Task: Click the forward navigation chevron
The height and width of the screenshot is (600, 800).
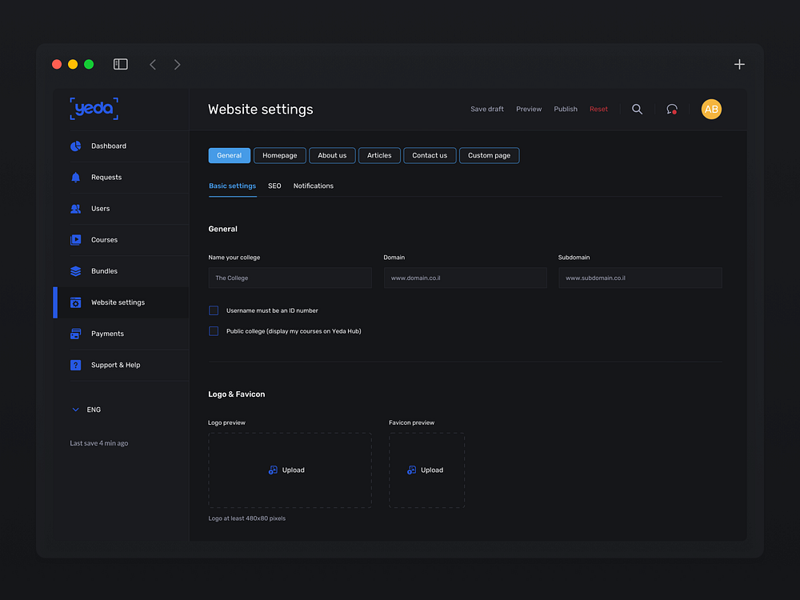Action: [177, 64]
